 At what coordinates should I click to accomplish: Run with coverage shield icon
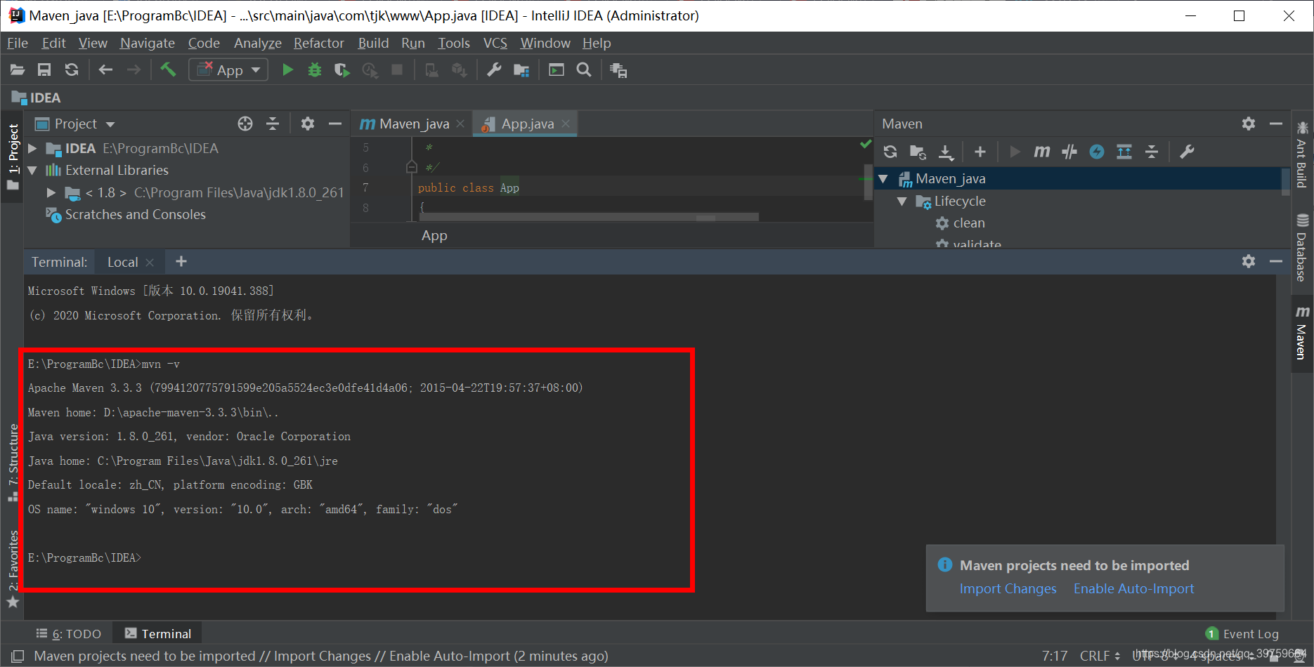pos(342,70)
